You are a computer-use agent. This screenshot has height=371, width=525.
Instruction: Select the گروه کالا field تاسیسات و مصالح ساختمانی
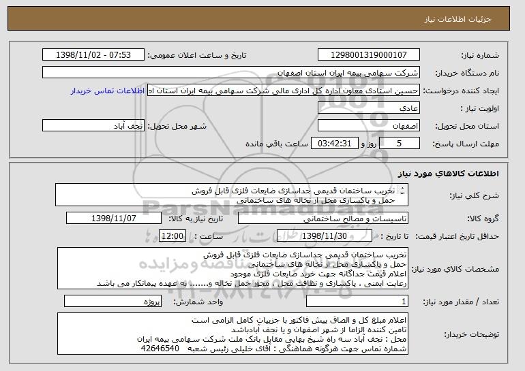(323, 219)
